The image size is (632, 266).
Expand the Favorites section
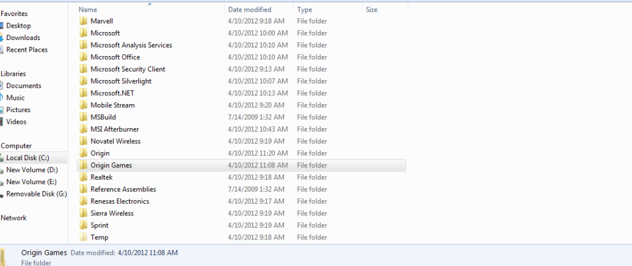14,14
